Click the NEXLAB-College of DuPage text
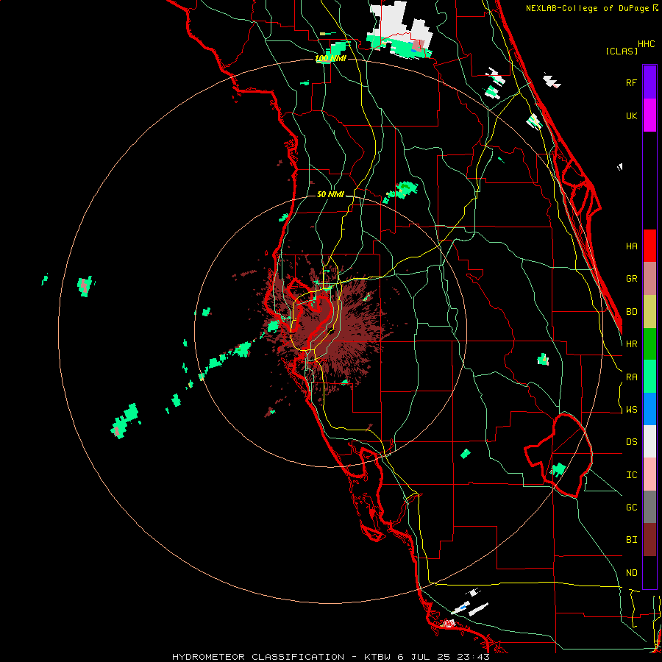The image size is (662, 662). 588,8
